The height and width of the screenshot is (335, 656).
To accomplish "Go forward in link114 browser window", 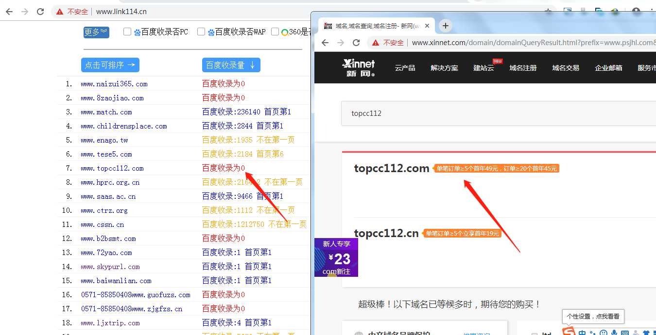I will coord(25,12).
